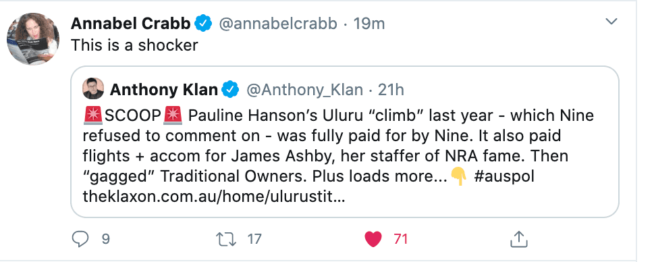Open the #auspol hashtag
Screen dimensions: 654x262
tap(504, 177)
